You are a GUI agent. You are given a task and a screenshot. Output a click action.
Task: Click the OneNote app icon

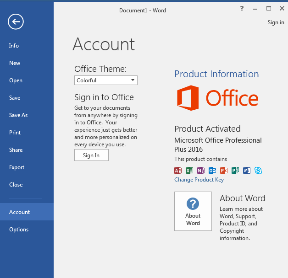tap(201, 171)
